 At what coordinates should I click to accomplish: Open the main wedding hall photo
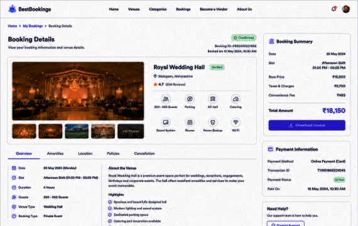click(78, 91)
